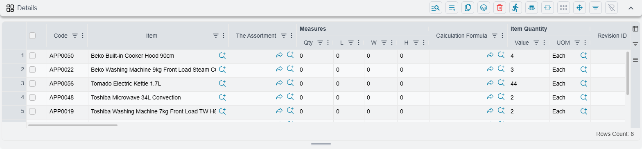Open the W column filter
Screen dimensions: 642x149
(384, 42)
